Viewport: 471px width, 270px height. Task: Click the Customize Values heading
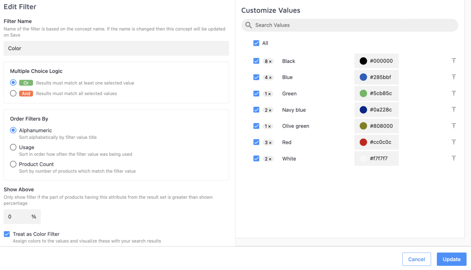click(x=271, y=11)
